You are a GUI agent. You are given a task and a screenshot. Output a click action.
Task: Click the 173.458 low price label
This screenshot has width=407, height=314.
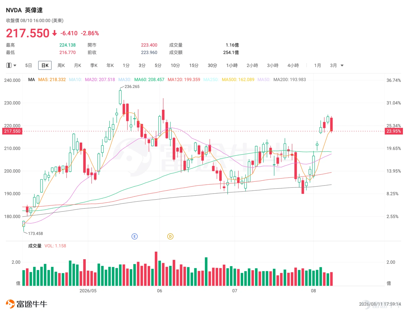pos(35,234)
